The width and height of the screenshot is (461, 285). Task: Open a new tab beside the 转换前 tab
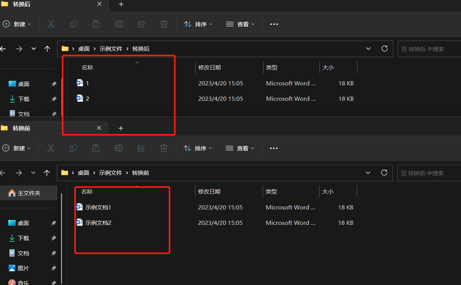(121, 128)
